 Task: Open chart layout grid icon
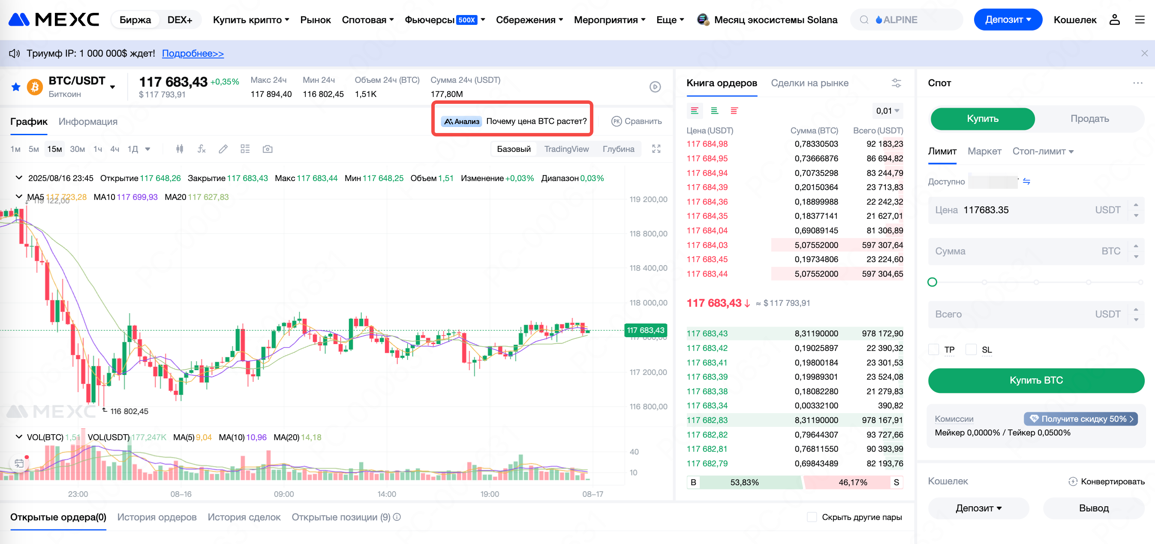(245, 149)
